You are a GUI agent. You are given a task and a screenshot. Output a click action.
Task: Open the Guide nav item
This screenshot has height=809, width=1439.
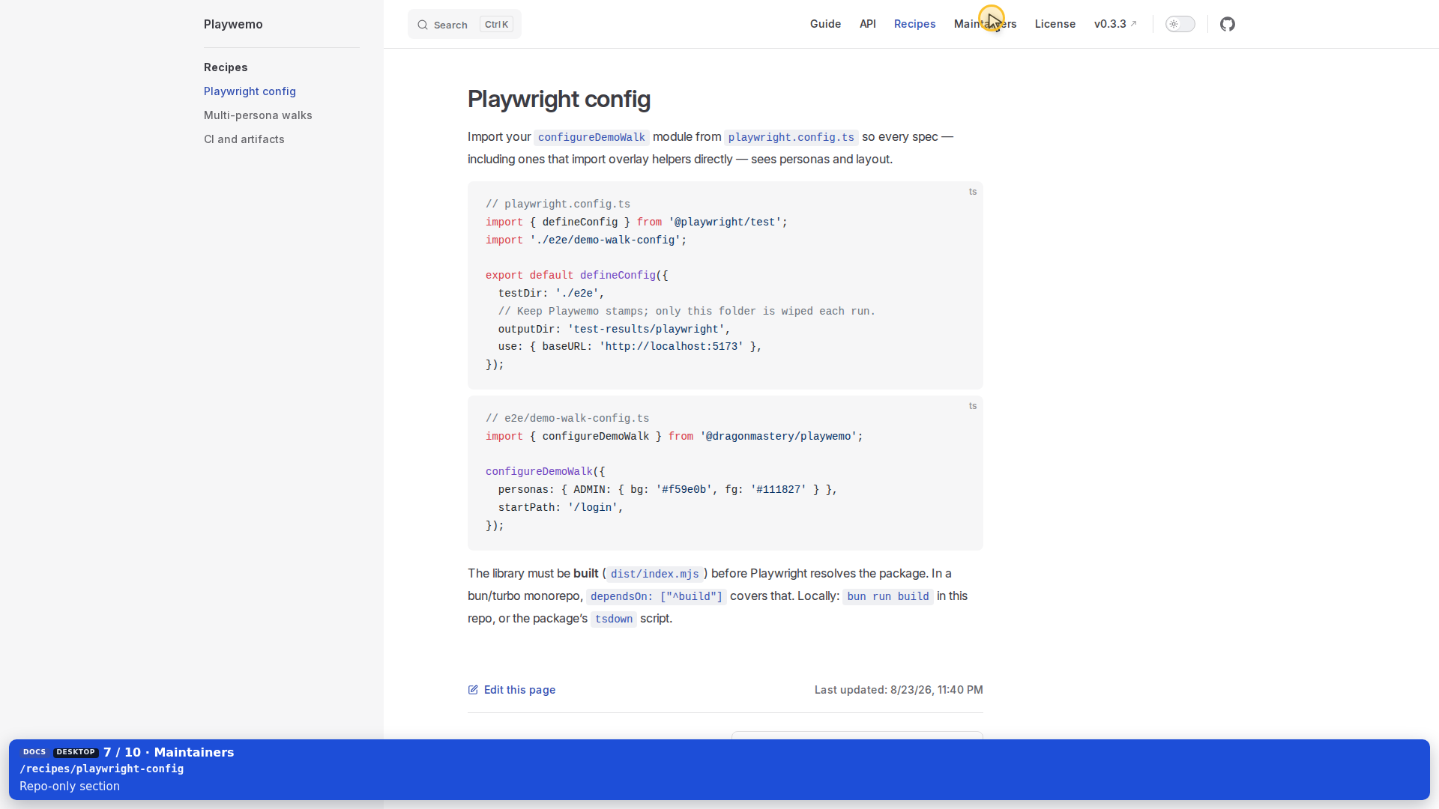825,24
